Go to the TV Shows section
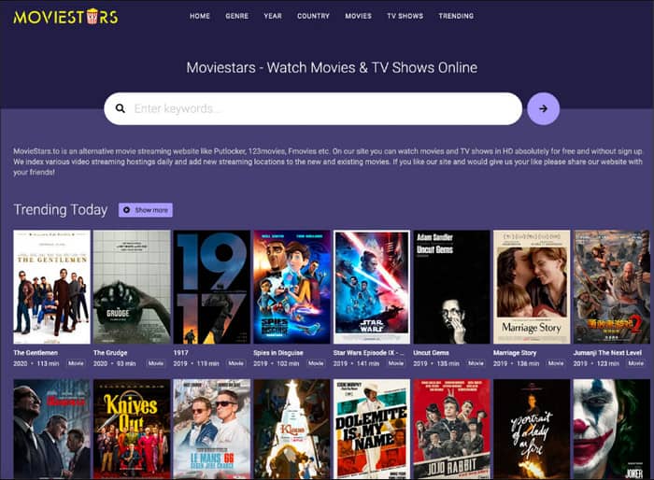 405,16
